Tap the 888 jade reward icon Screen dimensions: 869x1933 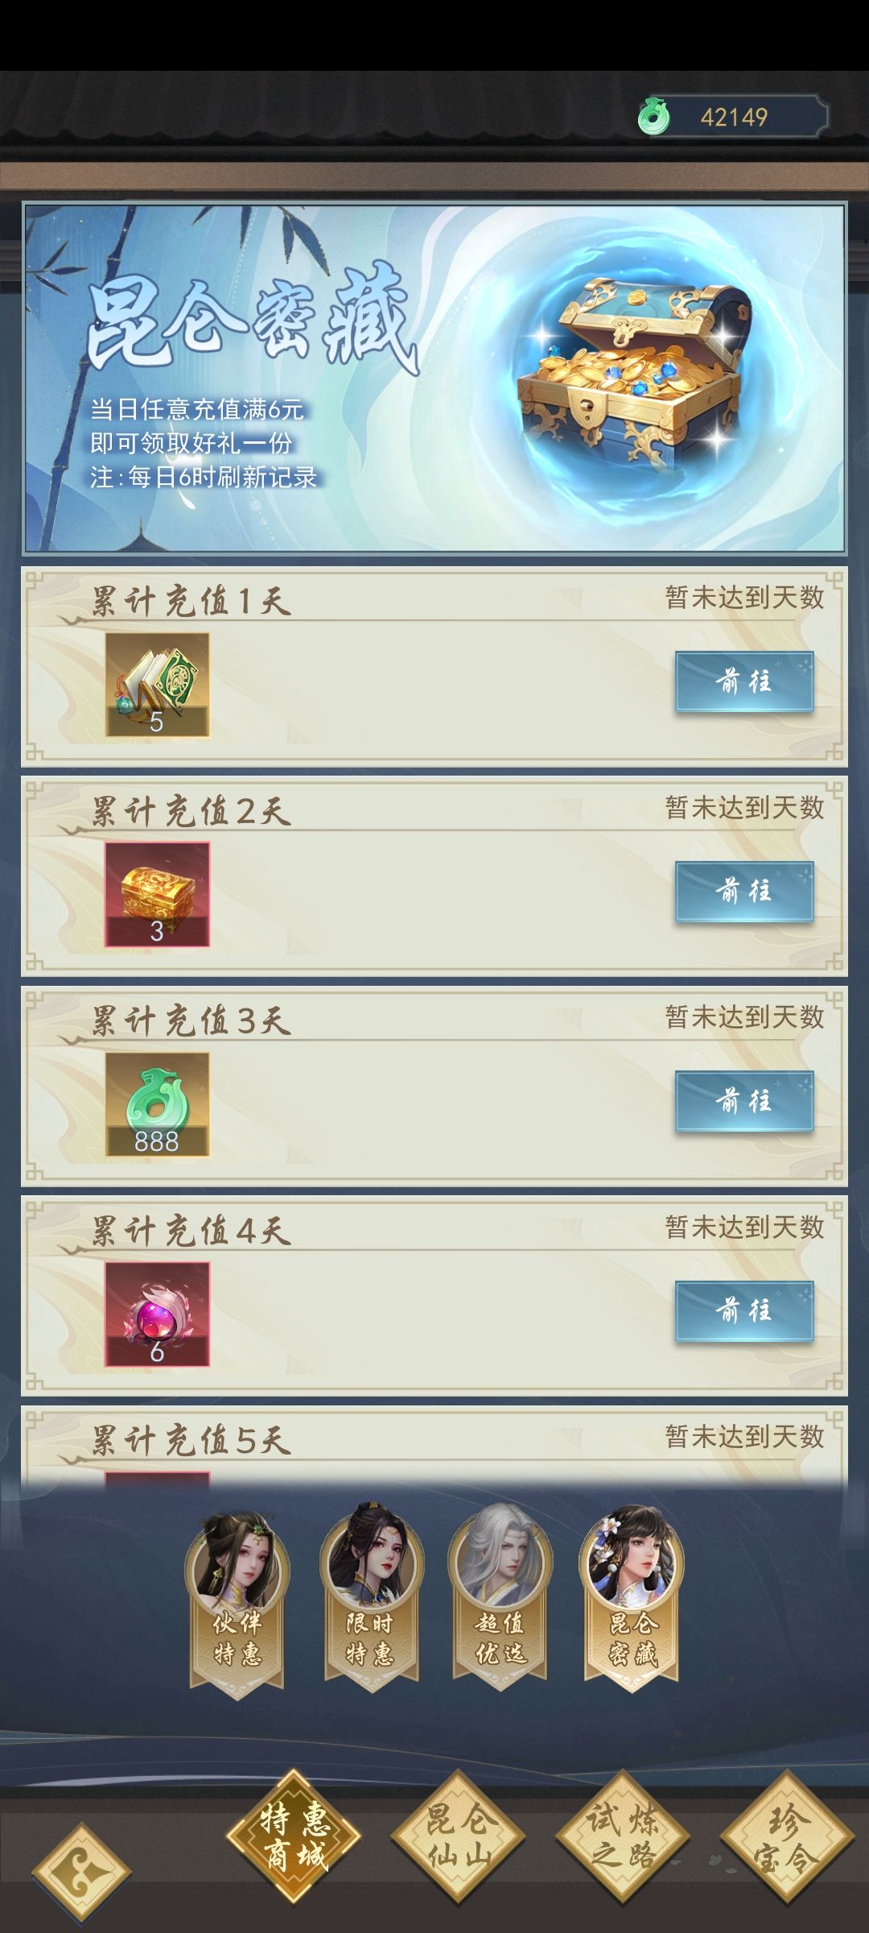point(157,1104)
